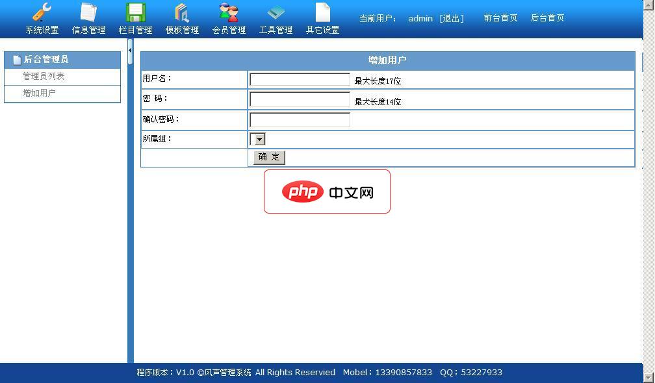Viewport: 655px width, 383px height.
Task: Open the 所属组 group dropdown
Action: click(257, 138)
